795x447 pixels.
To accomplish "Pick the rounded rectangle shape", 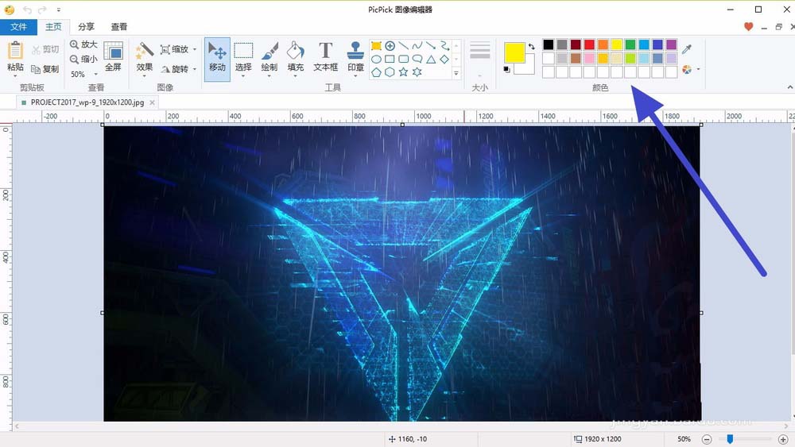I will pos(404,60).
